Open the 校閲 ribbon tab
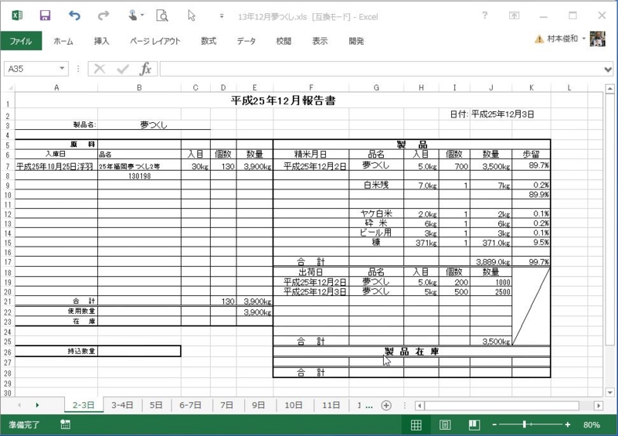The height and width of the screenshot is (436, 618). pos(284,41)
